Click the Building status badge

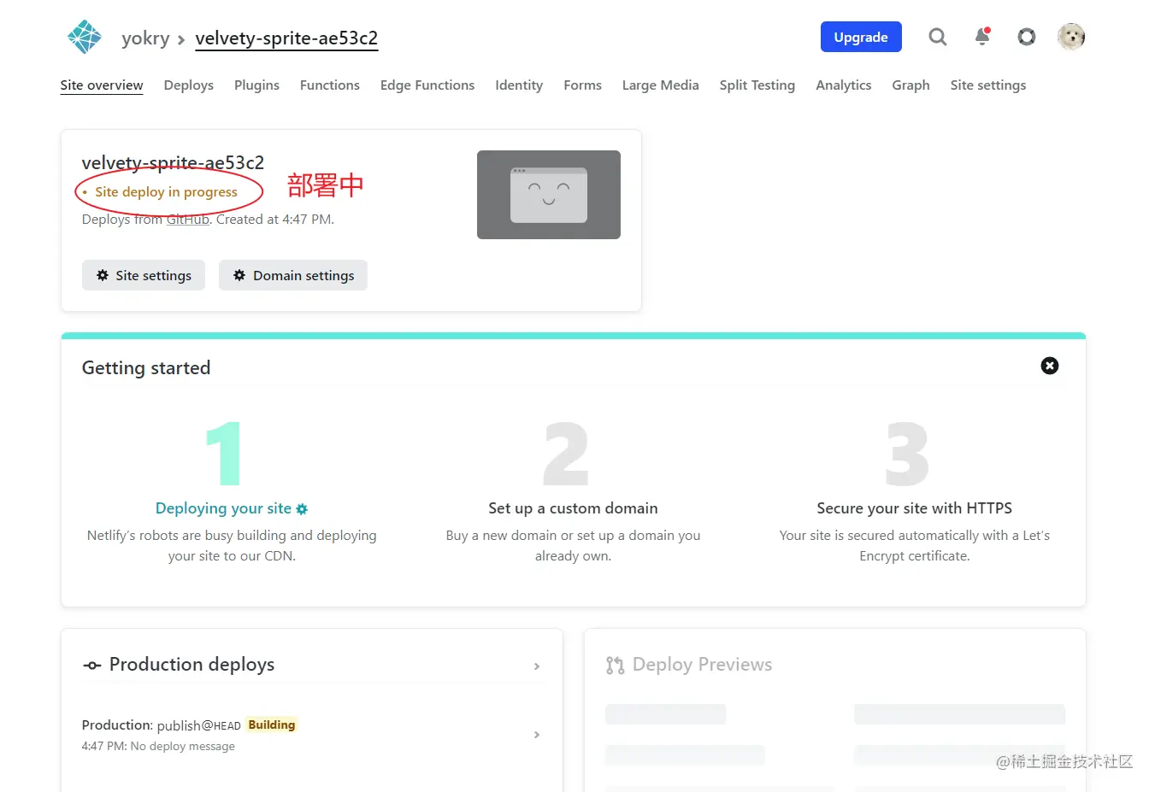coord(272,725)
